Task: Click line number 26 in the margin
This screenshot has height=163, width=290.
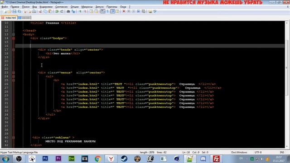Action: pyautogui.click(x=6, y=84)
